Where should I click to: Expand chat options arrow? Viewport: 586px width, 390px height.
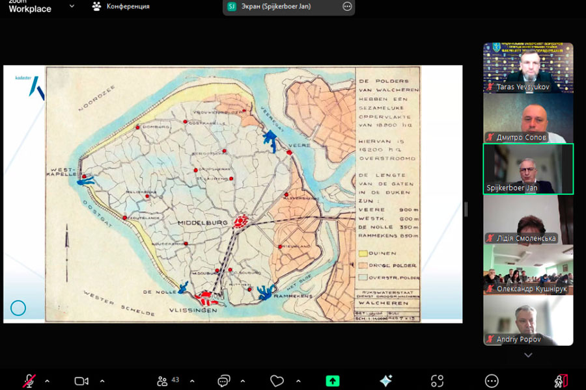[x=243, y=382]
